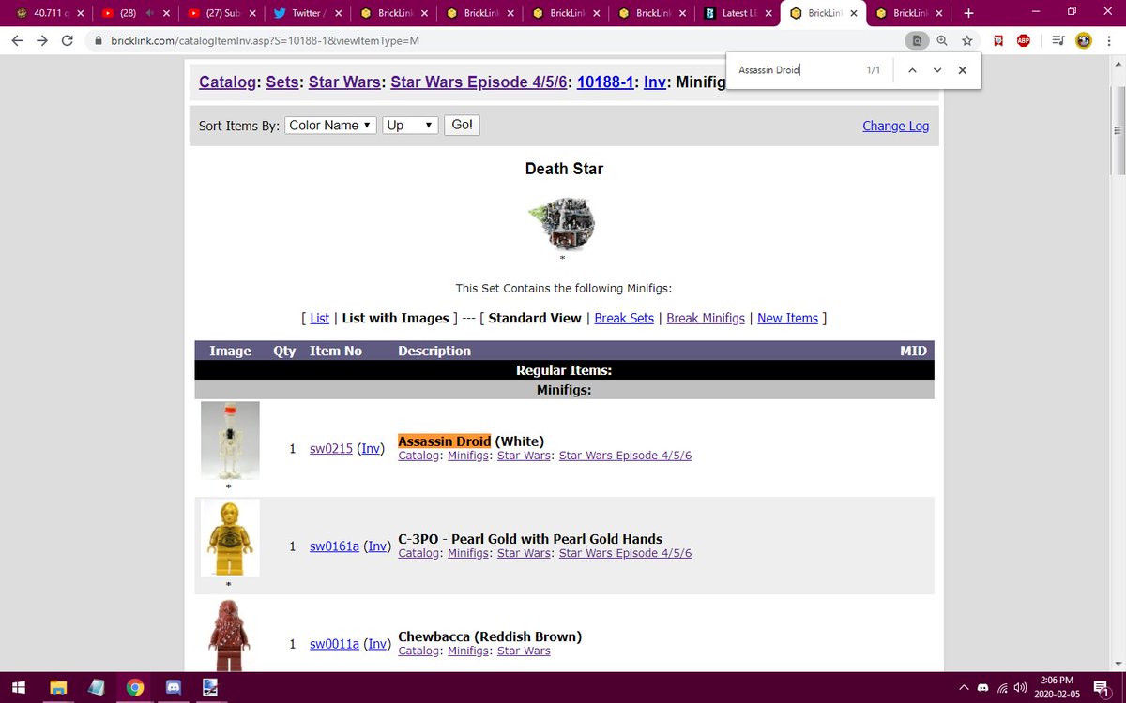Open item sw0161a link
Image resolution: width=1126 pixels, height=703 pixels.
(x=334, y=546)
